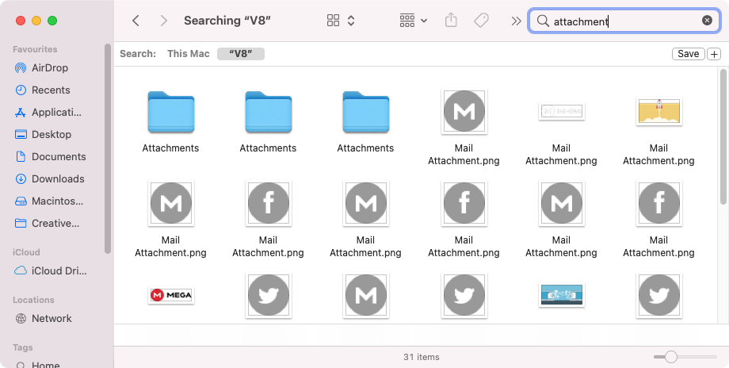
Task: Switch to icon grid view
Action: 333,21
